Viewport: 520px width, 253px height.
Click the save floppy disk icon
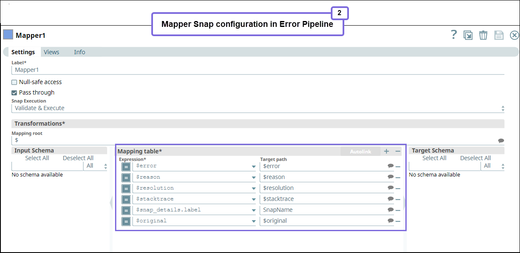click(499, 35)
